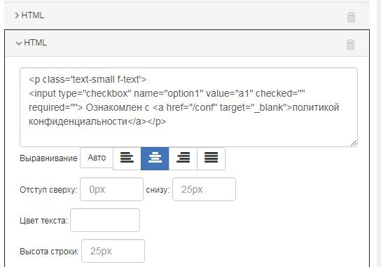Focus the Отступ сверху field
This screenshot has width=381, height=267.
point(111,189)
